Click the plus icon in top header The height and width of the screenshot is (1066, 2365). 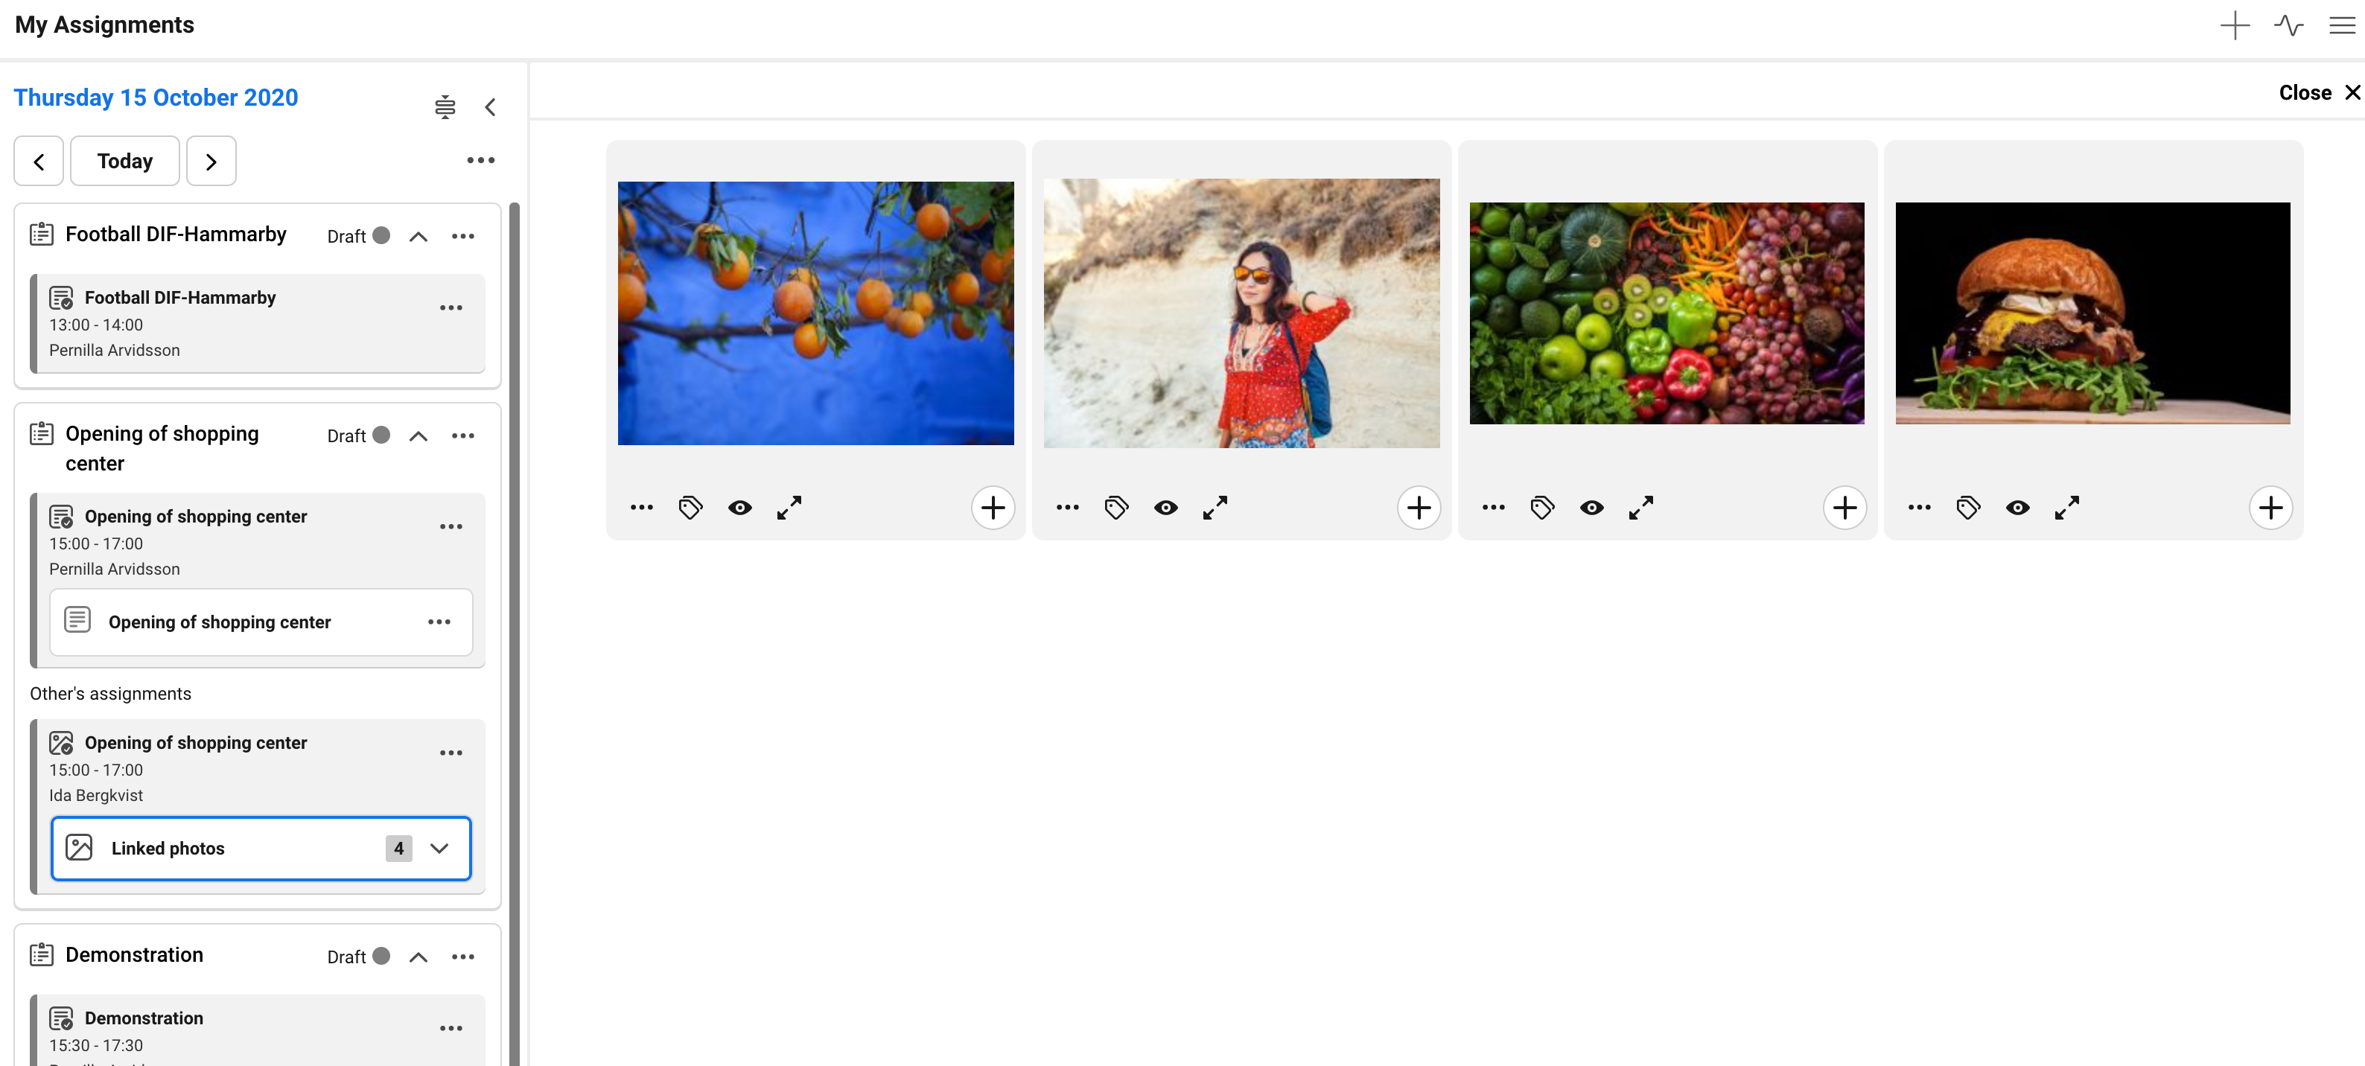pos(2235,25)
